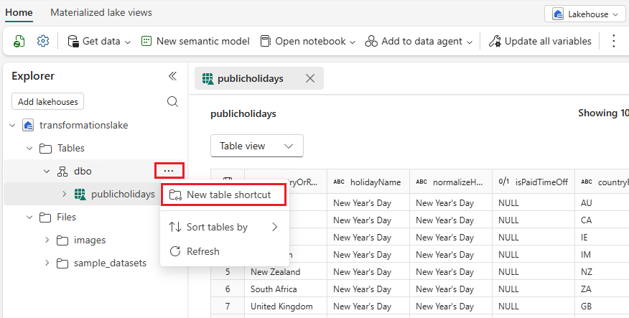Open the Lakehouse mode switcher dropdown
The height and width of the screenshot is (318, 629).
585,14
